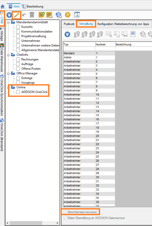Click the note with envelope icon
Screen dimensions: 152x226
click(x=49, y=15)
